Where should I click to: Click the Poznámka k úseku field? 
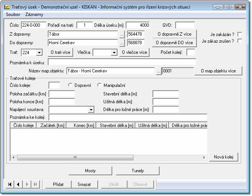click(122, 62)
